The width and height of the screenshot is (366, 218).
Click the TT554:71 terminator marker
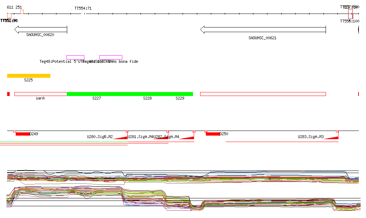[84, 14]
